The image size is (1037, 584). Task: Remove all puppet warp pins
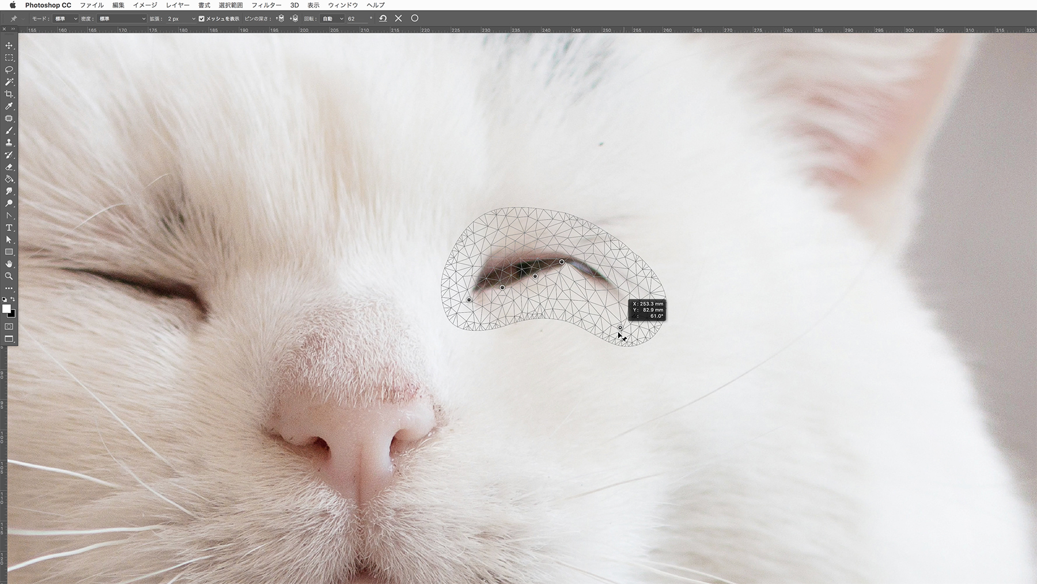[x=383, y=18]
